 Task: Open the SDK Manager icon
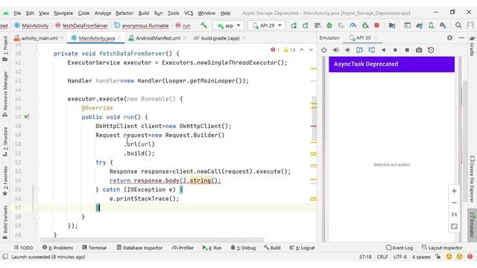pyautogui.click(x=443, y=25)
